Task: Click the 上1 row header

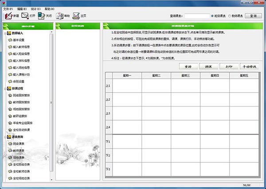Action: (x=109, y=86)
